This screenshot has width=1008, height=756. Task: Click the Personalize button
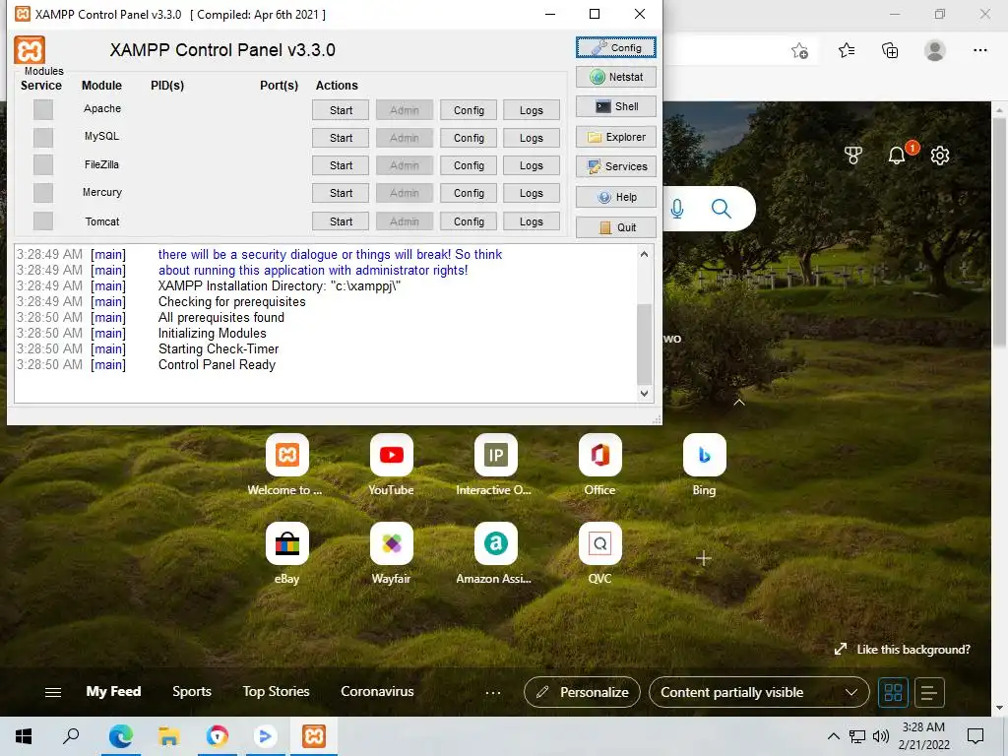(582, 692)
